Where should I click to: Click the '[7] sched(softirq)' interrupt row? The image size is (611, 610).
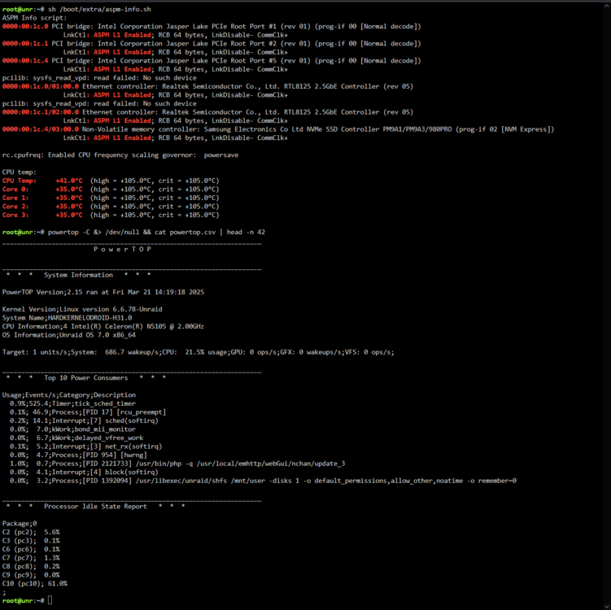point(84,420)
